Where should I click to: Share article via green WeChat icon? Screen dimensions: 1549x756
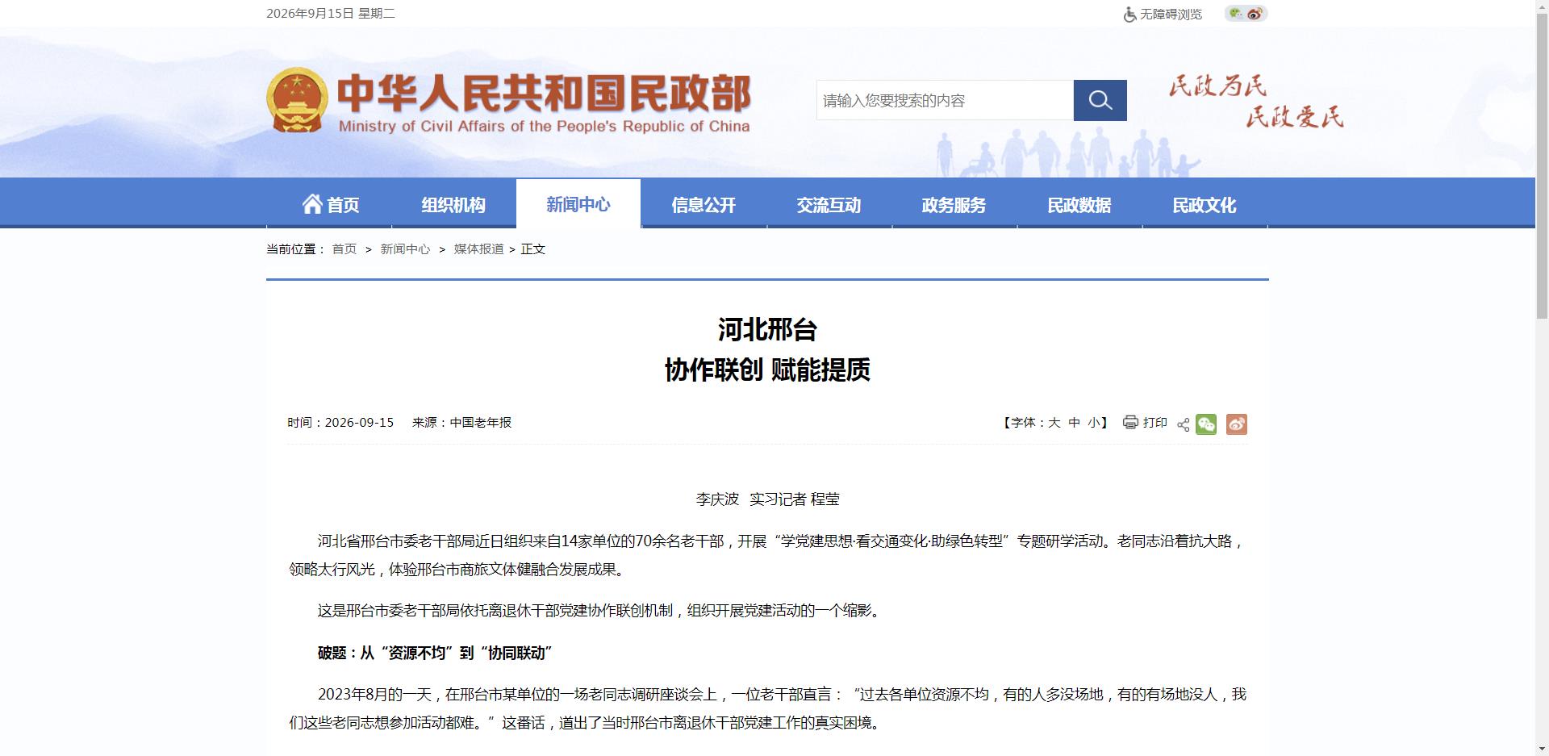[x=1206, y=424]
